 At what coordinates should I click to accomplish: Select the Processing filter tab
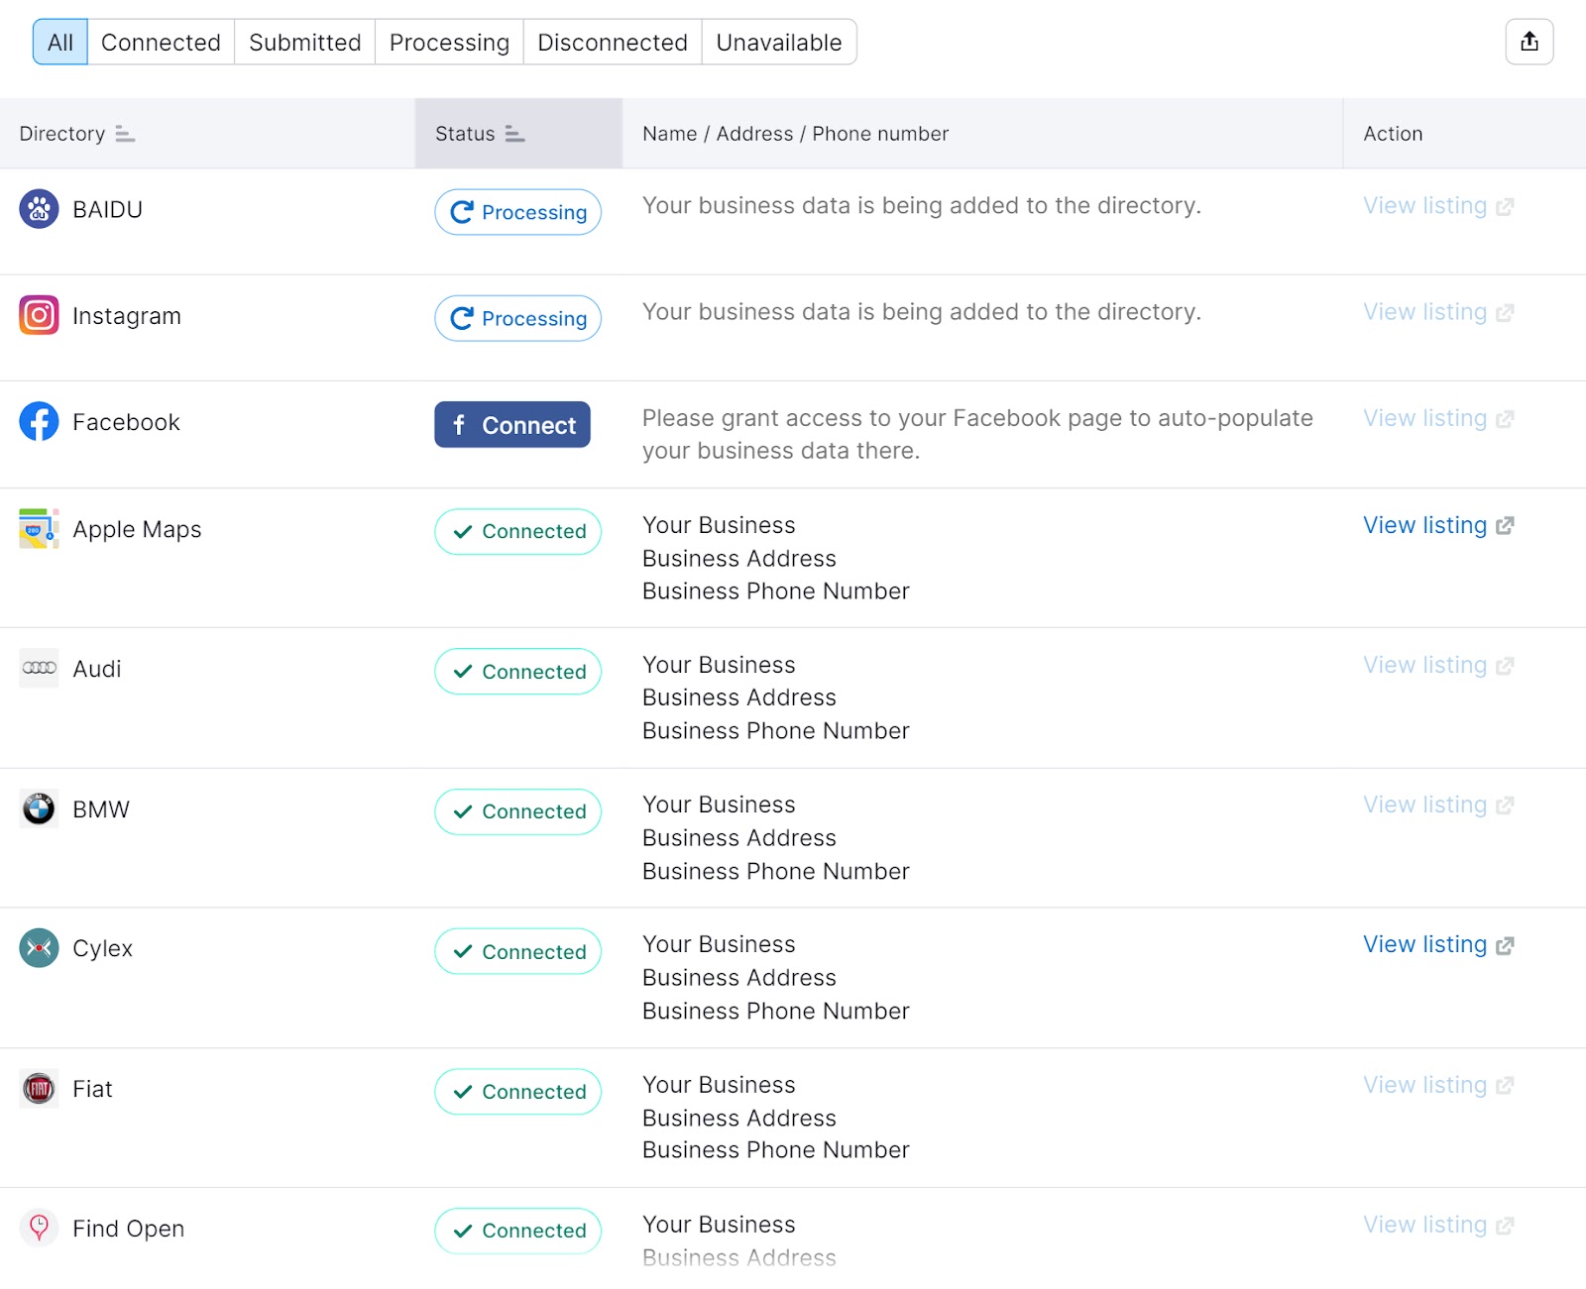449,43
